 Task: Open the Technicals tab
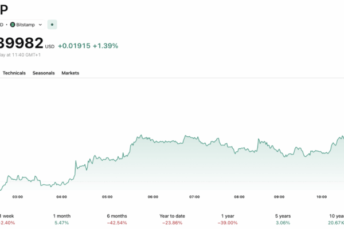pos(14,73)
